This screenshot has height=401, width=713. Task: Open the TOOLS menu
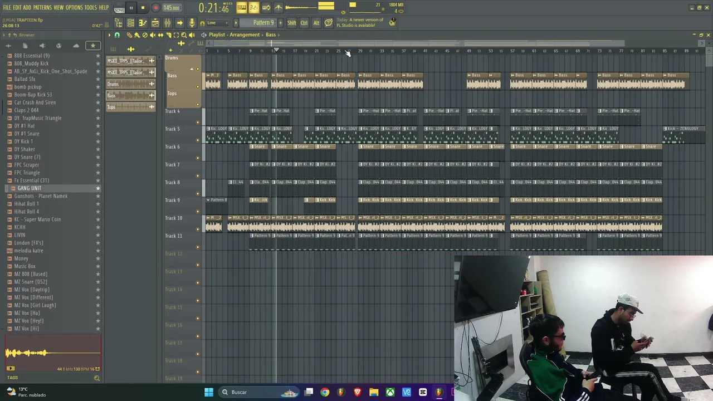pyautogui.click(x=91, y=8)
